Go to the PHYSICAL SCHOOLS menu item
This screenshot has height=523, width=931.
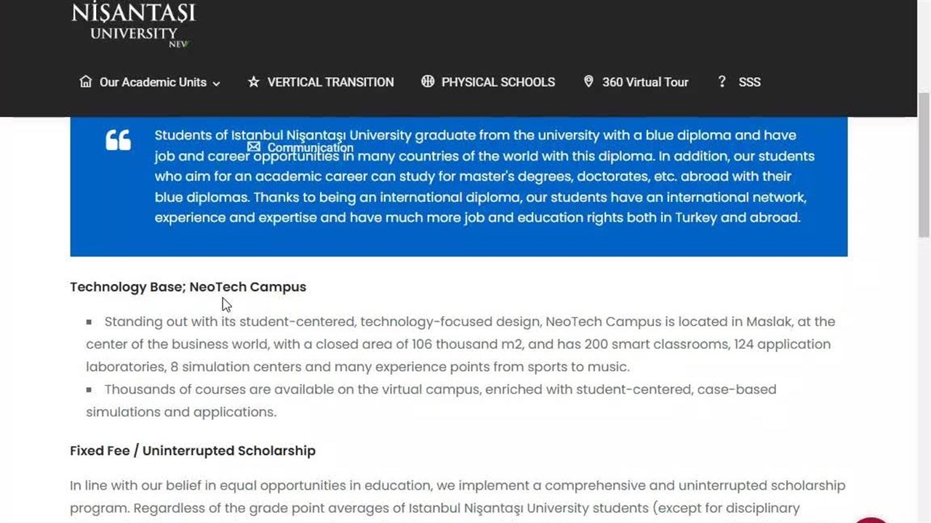[498, 82]
